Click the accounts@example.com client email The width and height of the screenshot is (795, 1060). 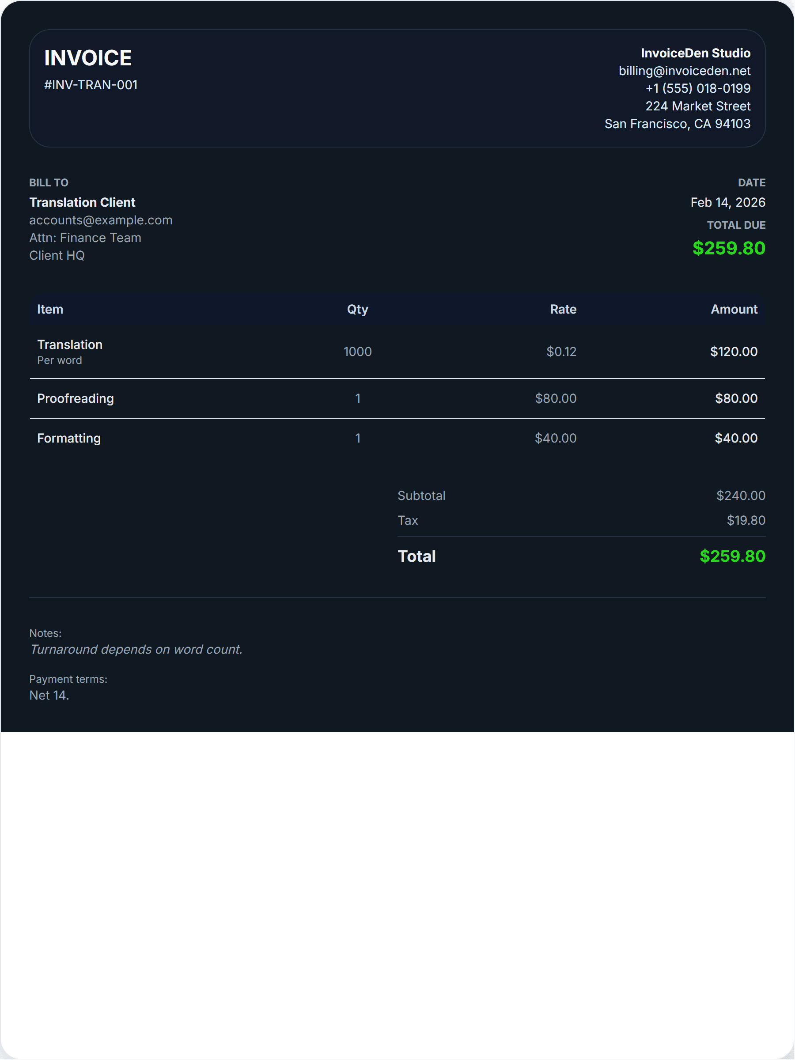[x=101, y=220]
